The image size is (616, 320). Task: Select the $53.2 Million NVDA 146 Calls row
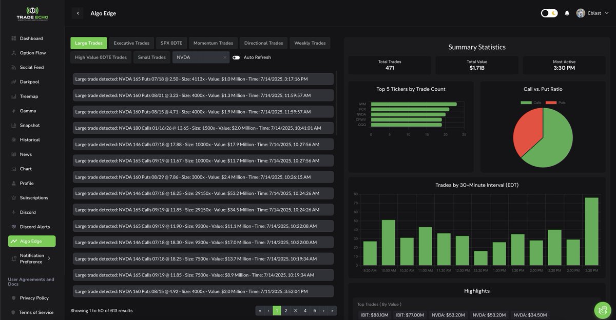pyautogui.click(x=203, y=193)
